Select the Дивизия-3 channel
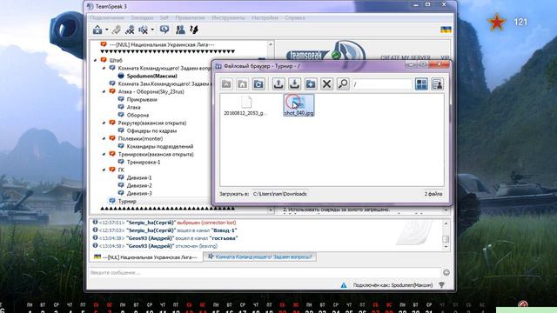The height and width of the screenshot is (313, 557). 139,193
